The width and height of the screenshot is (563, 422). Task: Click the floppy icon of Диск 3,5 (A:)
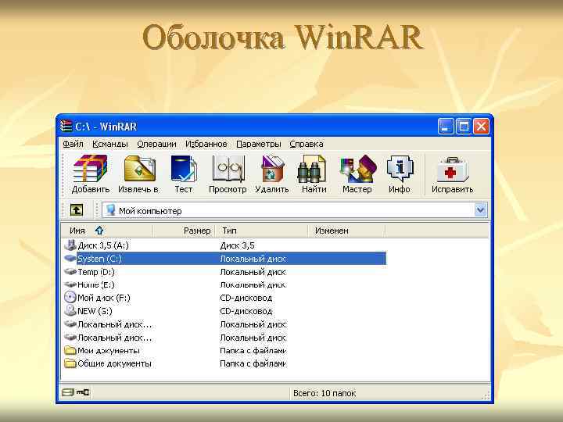[70, 245]
